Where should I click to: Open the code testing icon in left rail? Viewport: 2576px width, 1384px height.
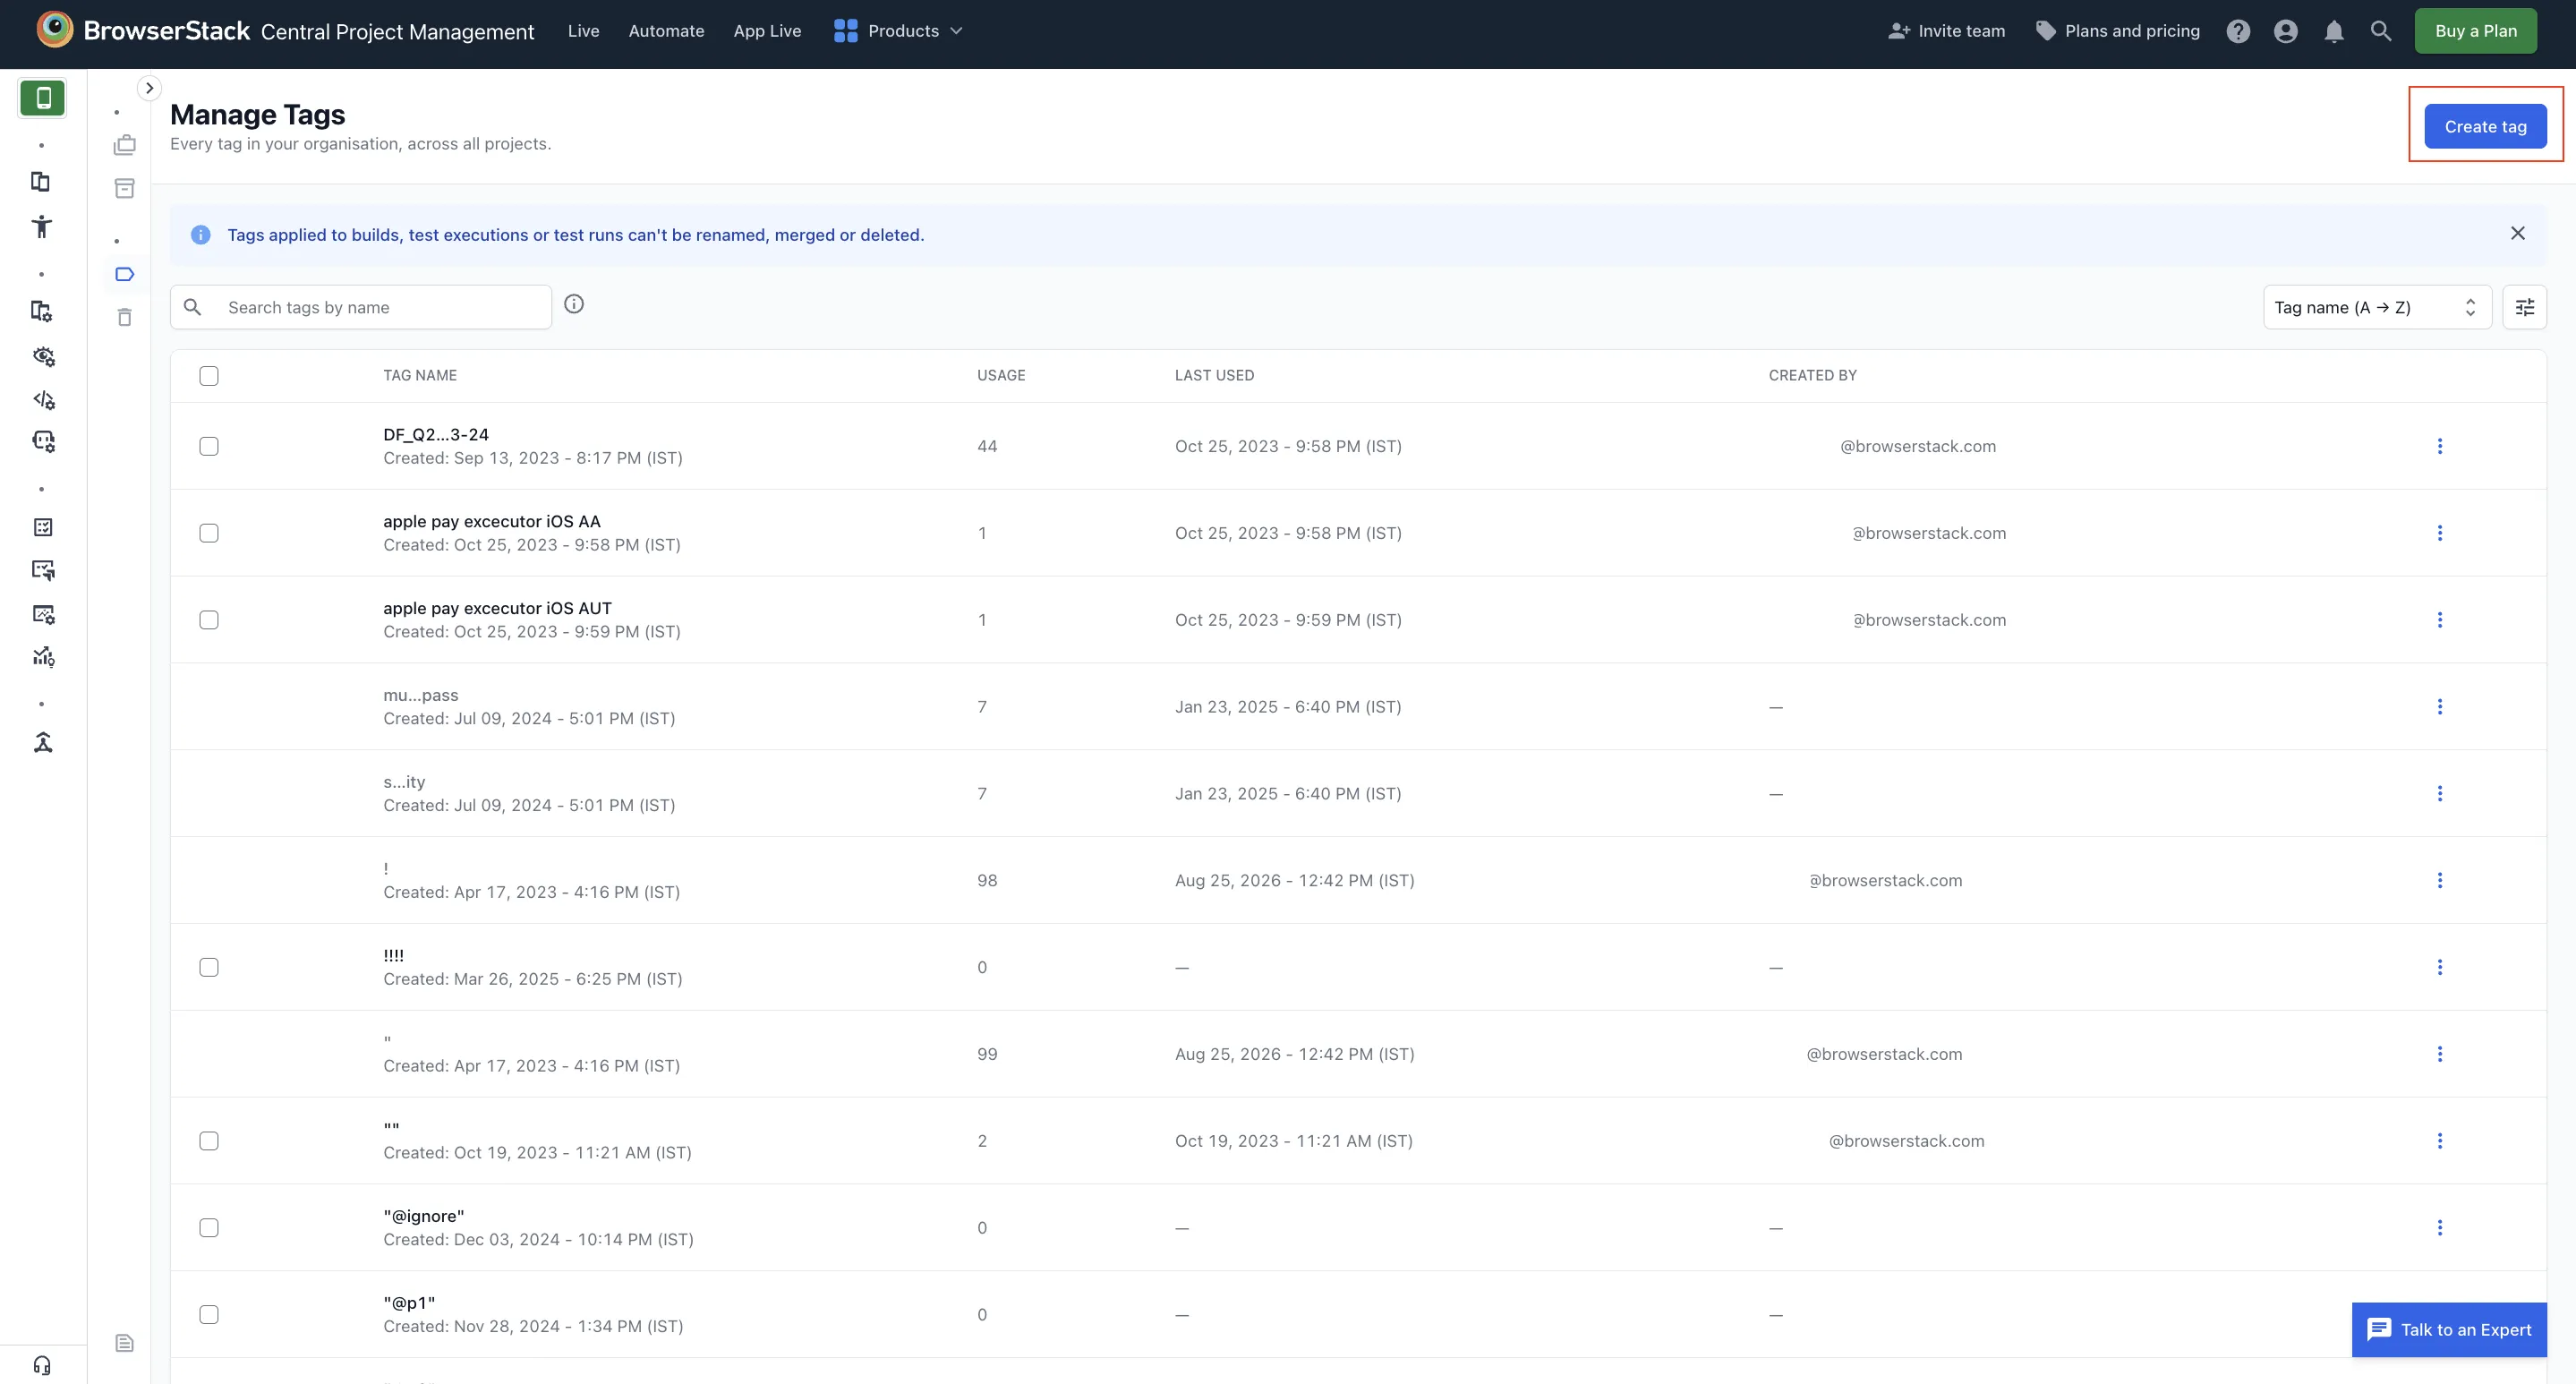[43, 399]
